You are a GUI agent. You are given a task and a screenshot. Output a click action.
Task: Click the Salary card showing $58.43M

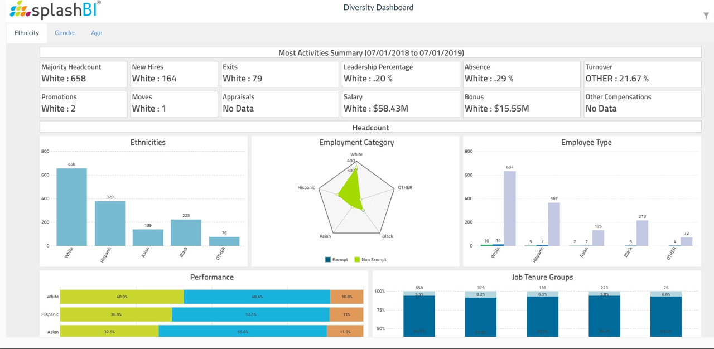401,104
